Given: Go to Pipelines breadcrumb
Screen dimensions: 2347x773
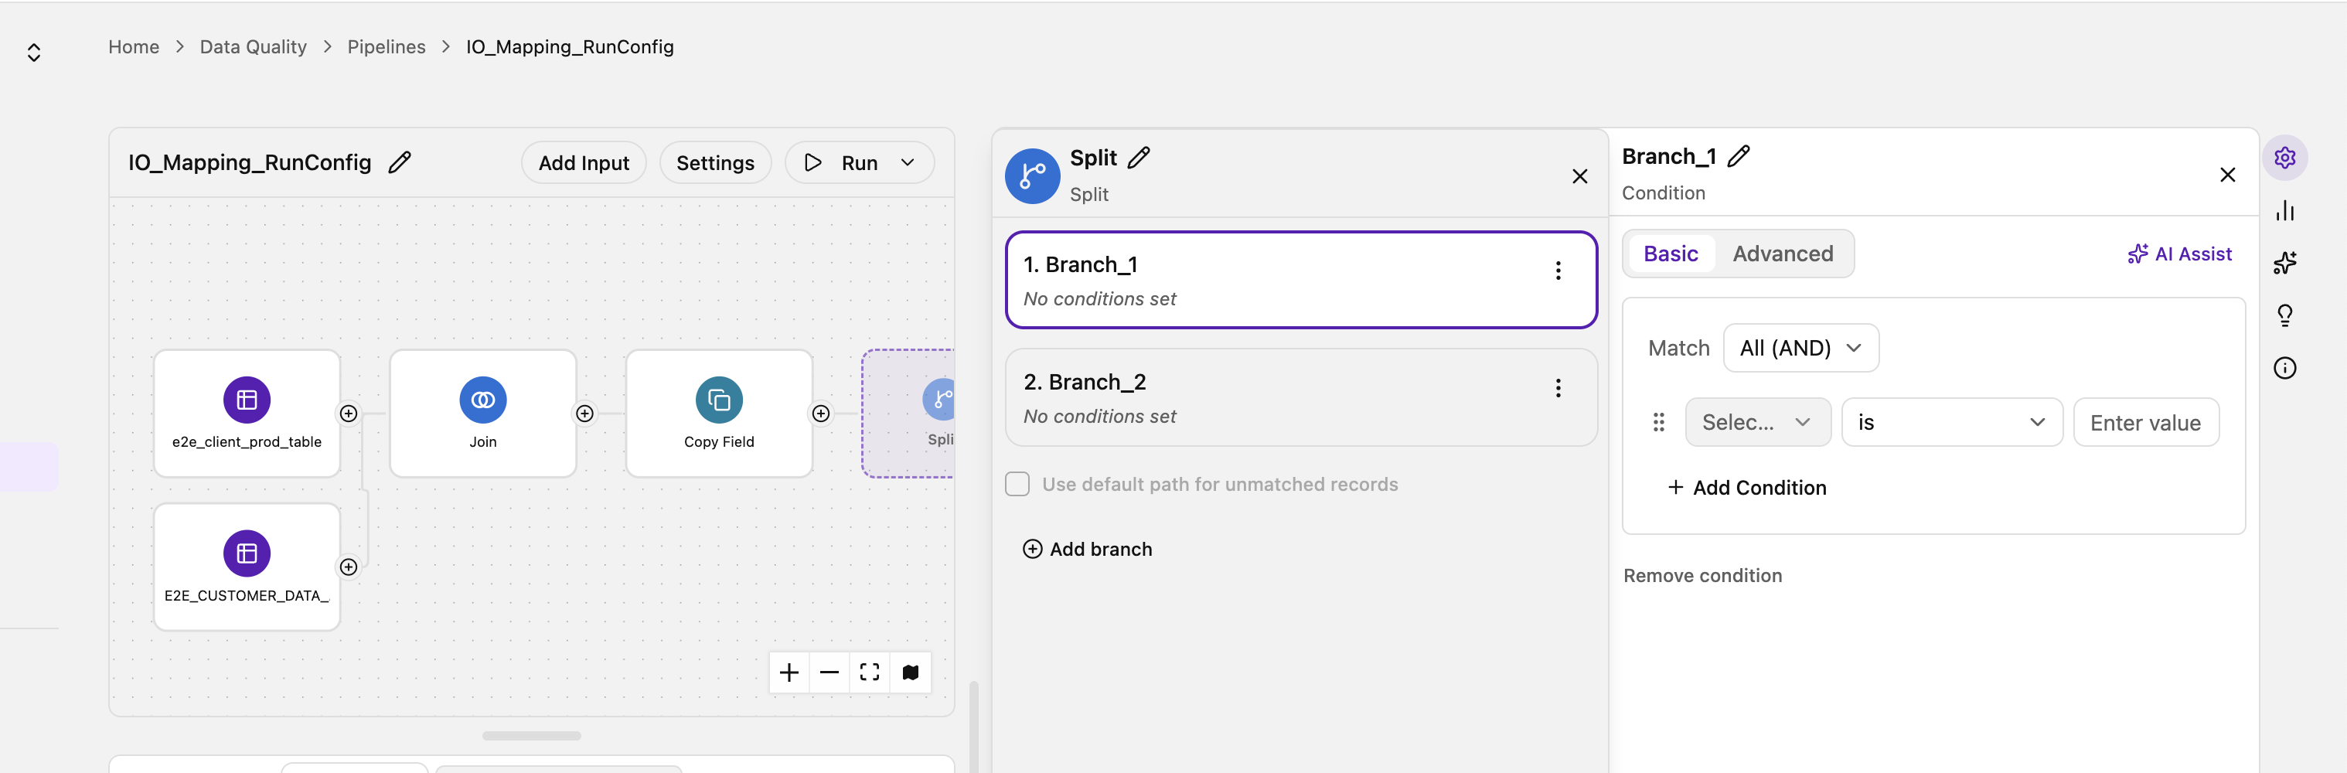Looking at the screenshot, I should 387,46.
